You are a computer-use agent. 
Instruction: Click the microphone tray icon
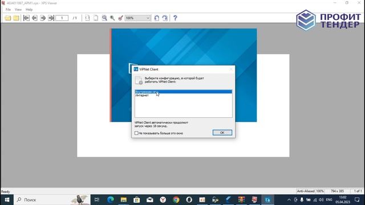coord(302,200)
